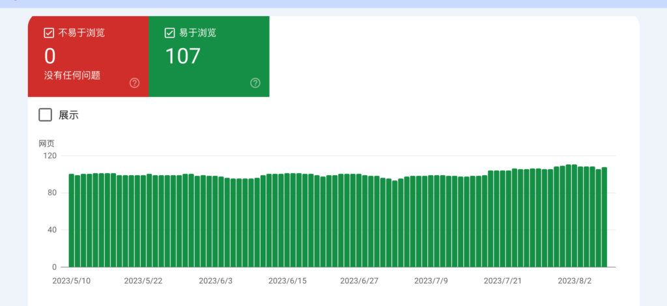Click the 2023/8/2 date label

pos(575,281)
